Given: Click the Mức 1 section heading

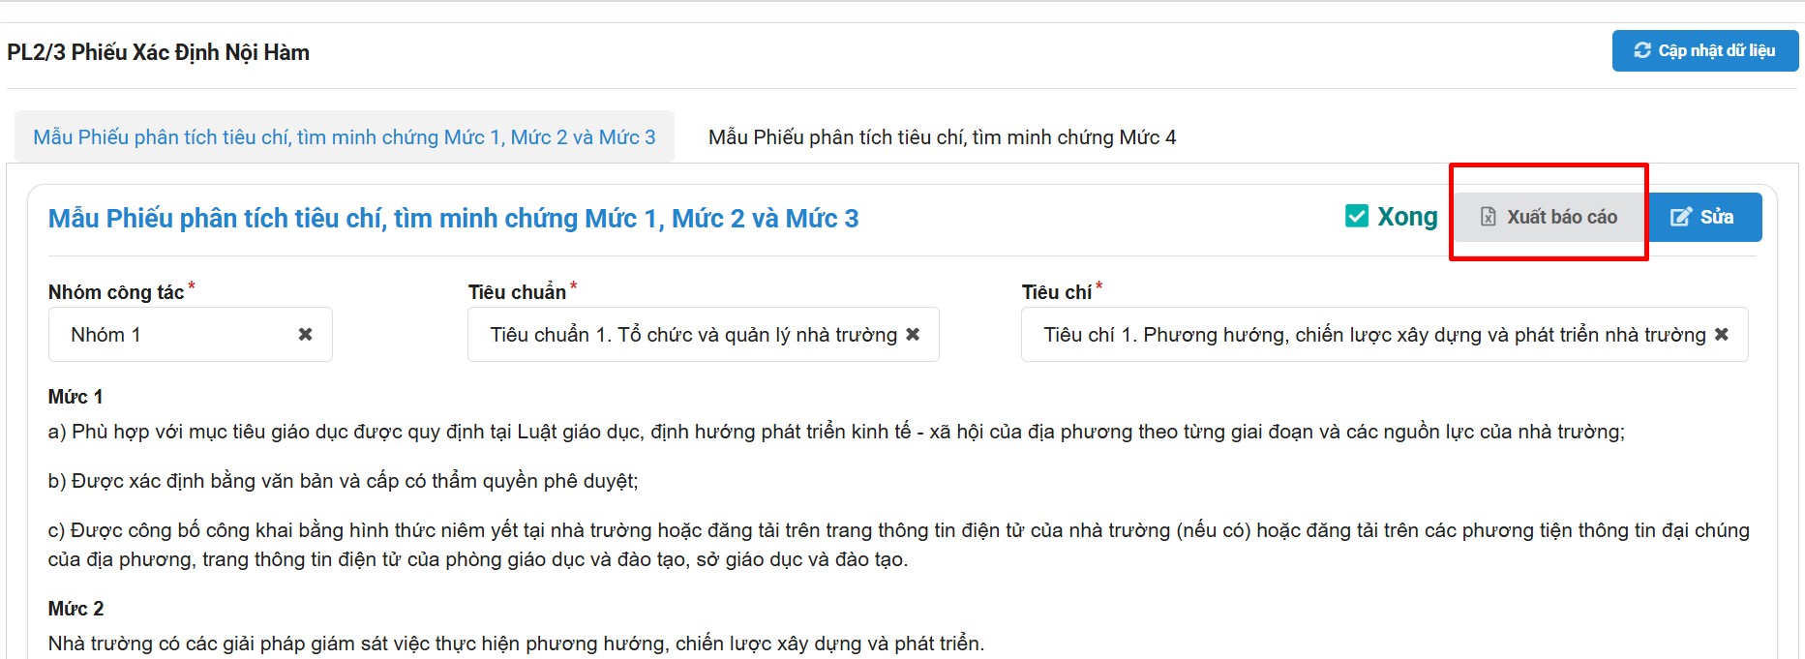Looking at the screenshot, I should point(75,397).
